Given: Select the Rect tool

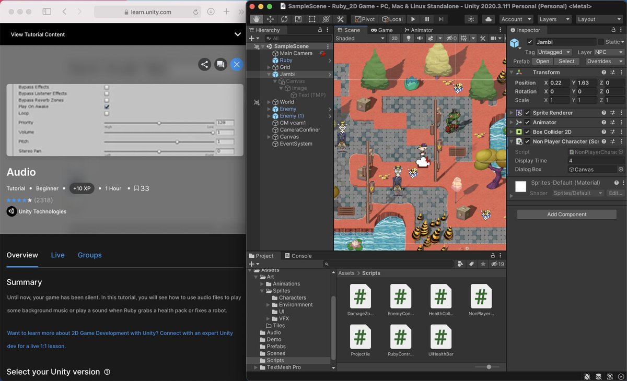Looking at the screenshot, I should pyautogui.click(x=312, y=19).
